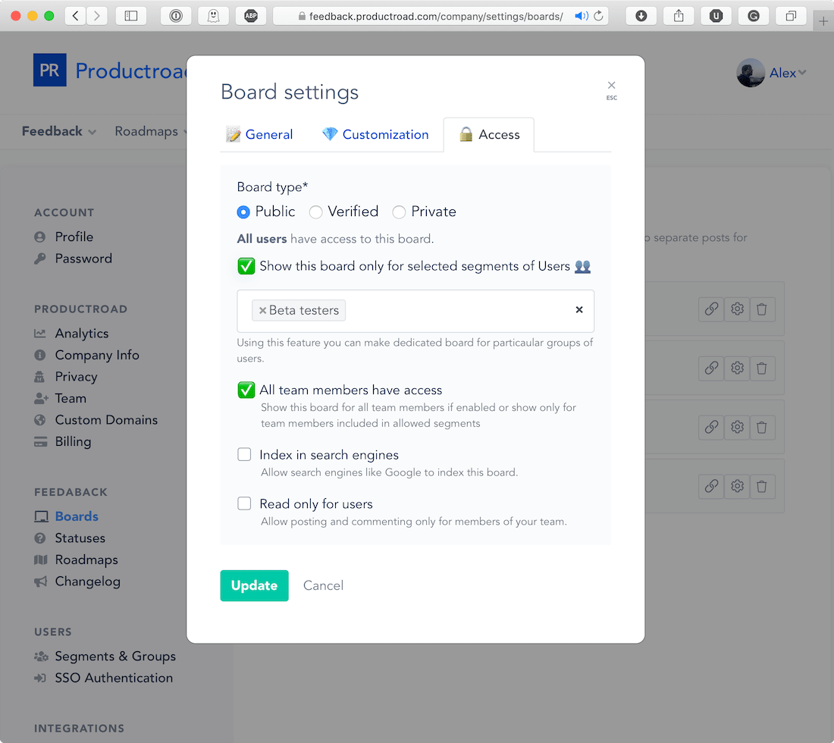This screenshot has height=743, width=834.
Task: Click the Grammarly G extension icon
Action: (753, 16)
